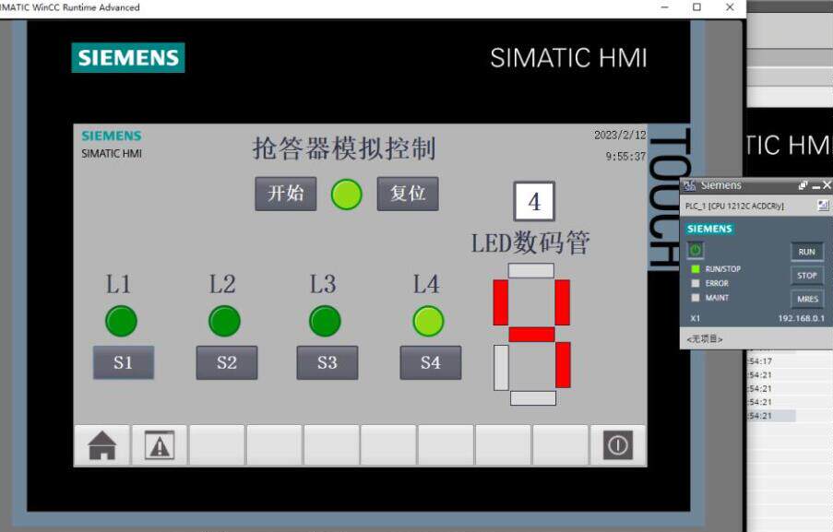Click RUN button in PLCSIM panel

pos(806,252)
